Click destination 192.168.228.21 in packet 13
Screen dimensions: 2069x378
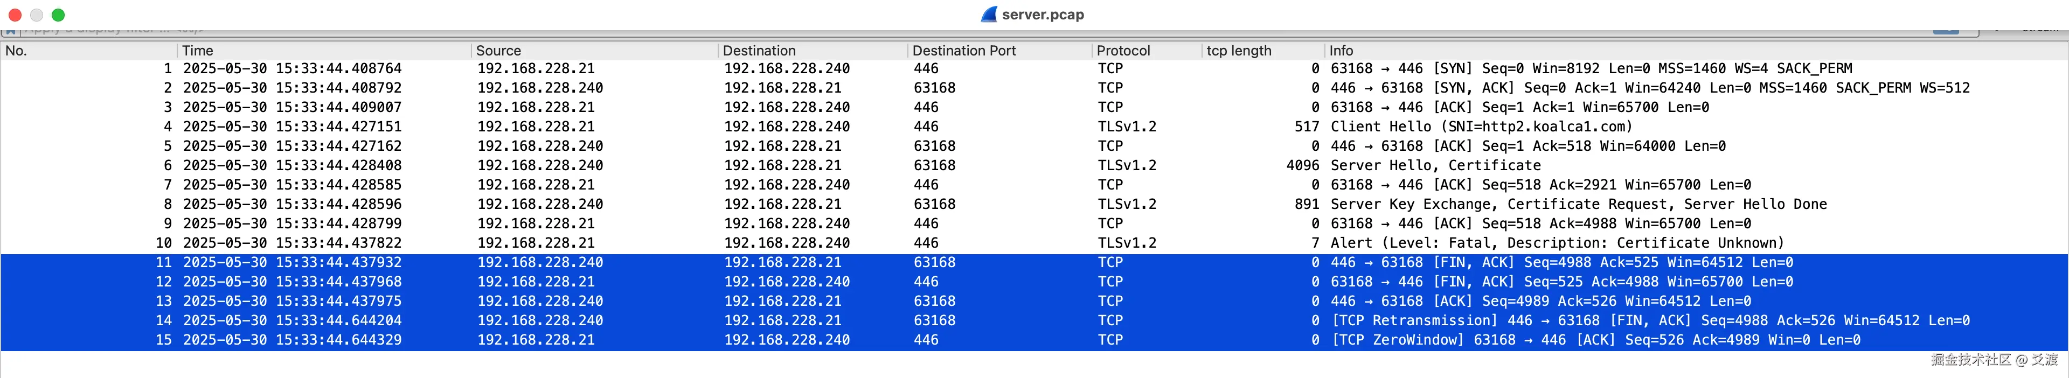pos(783,301)
